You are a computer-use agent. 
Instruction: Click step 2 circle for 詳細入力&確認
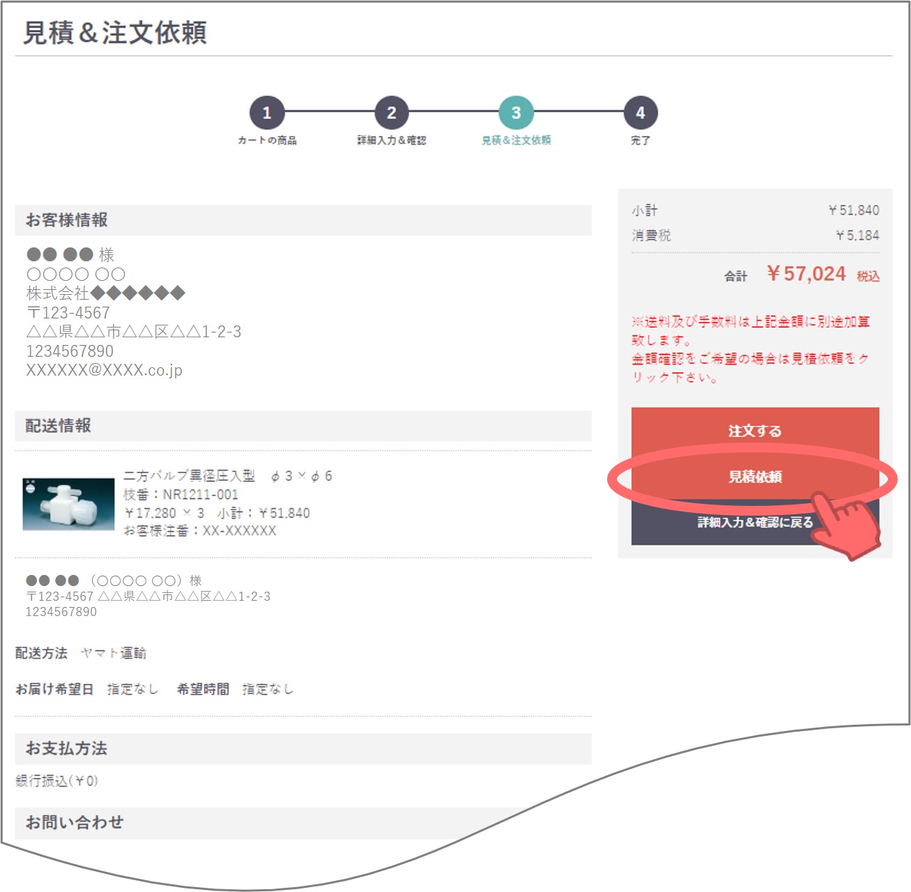click(x=391, y=113)
